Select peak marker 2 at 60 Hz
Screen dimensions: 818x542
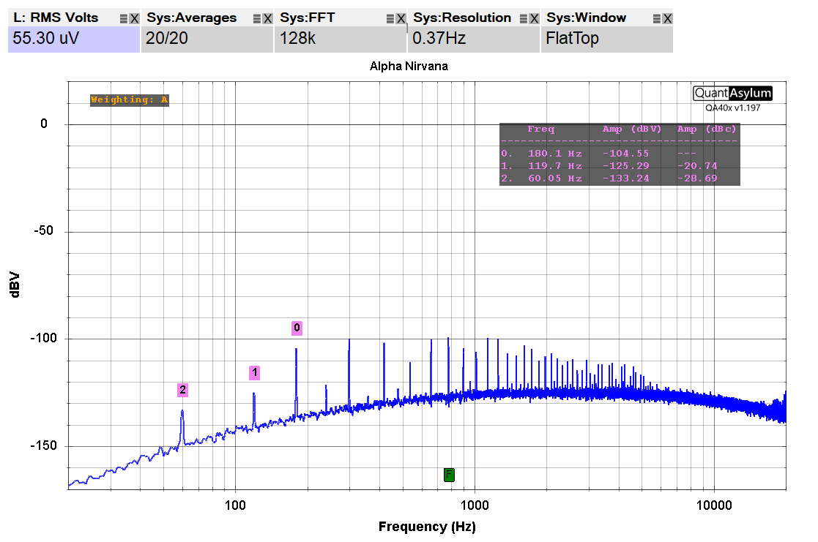(x=182, y=390)
